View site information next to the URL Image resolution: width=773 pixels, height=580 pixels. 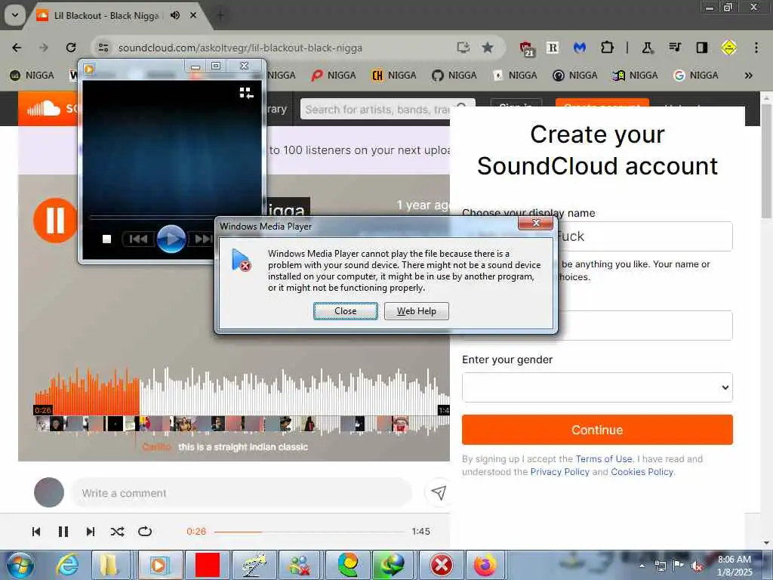tap(103, 48)
